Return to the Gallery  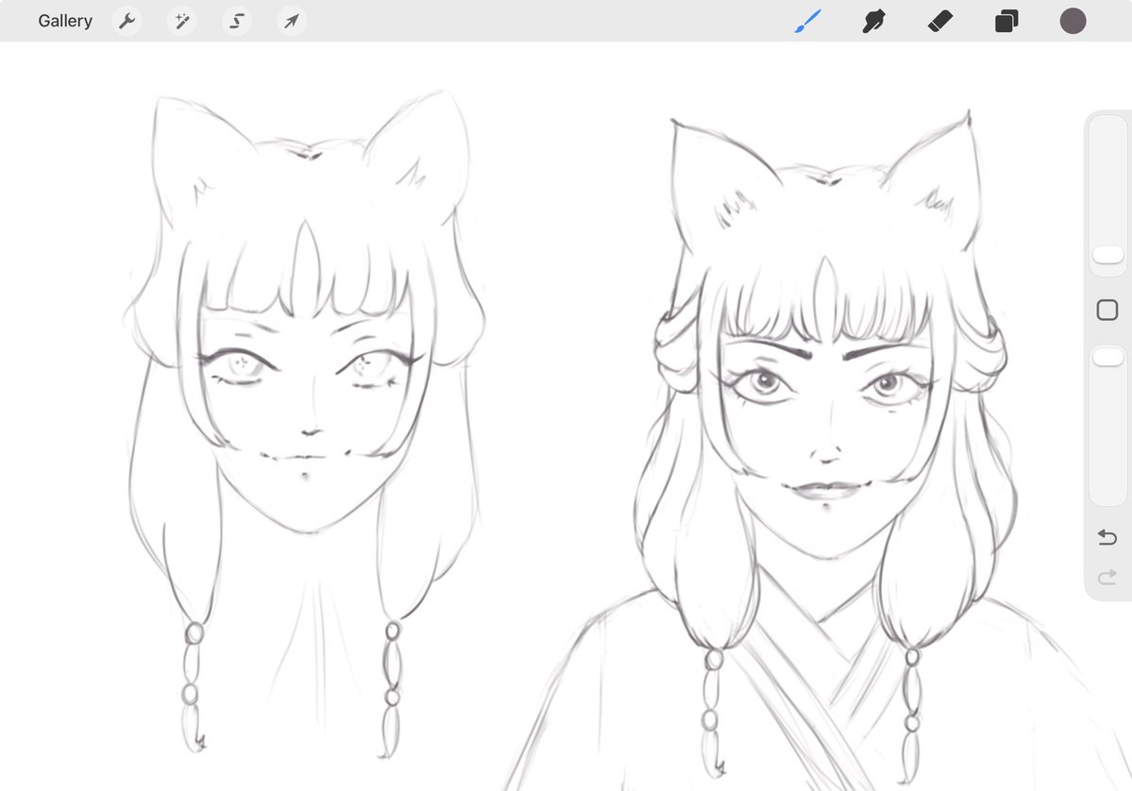pos(65,21)
